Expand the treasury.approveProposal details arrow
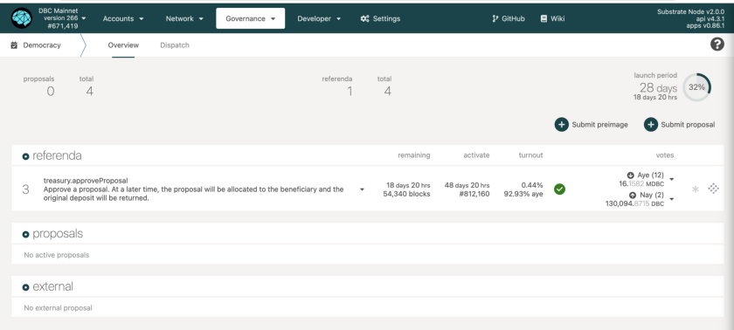The image size is (734, 330). click(362, 189)
